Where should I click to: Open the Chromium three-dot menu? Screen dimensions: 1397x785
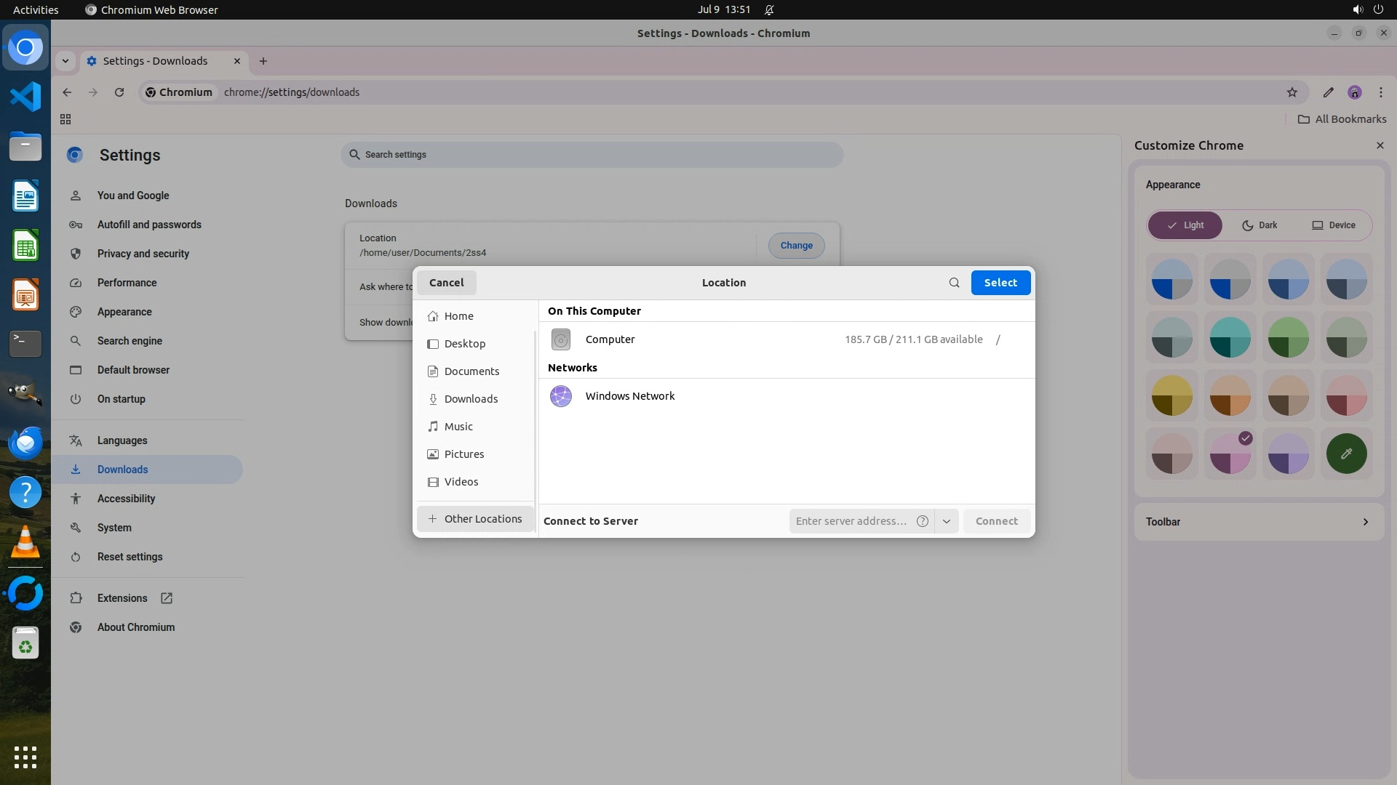(1380, 92)
